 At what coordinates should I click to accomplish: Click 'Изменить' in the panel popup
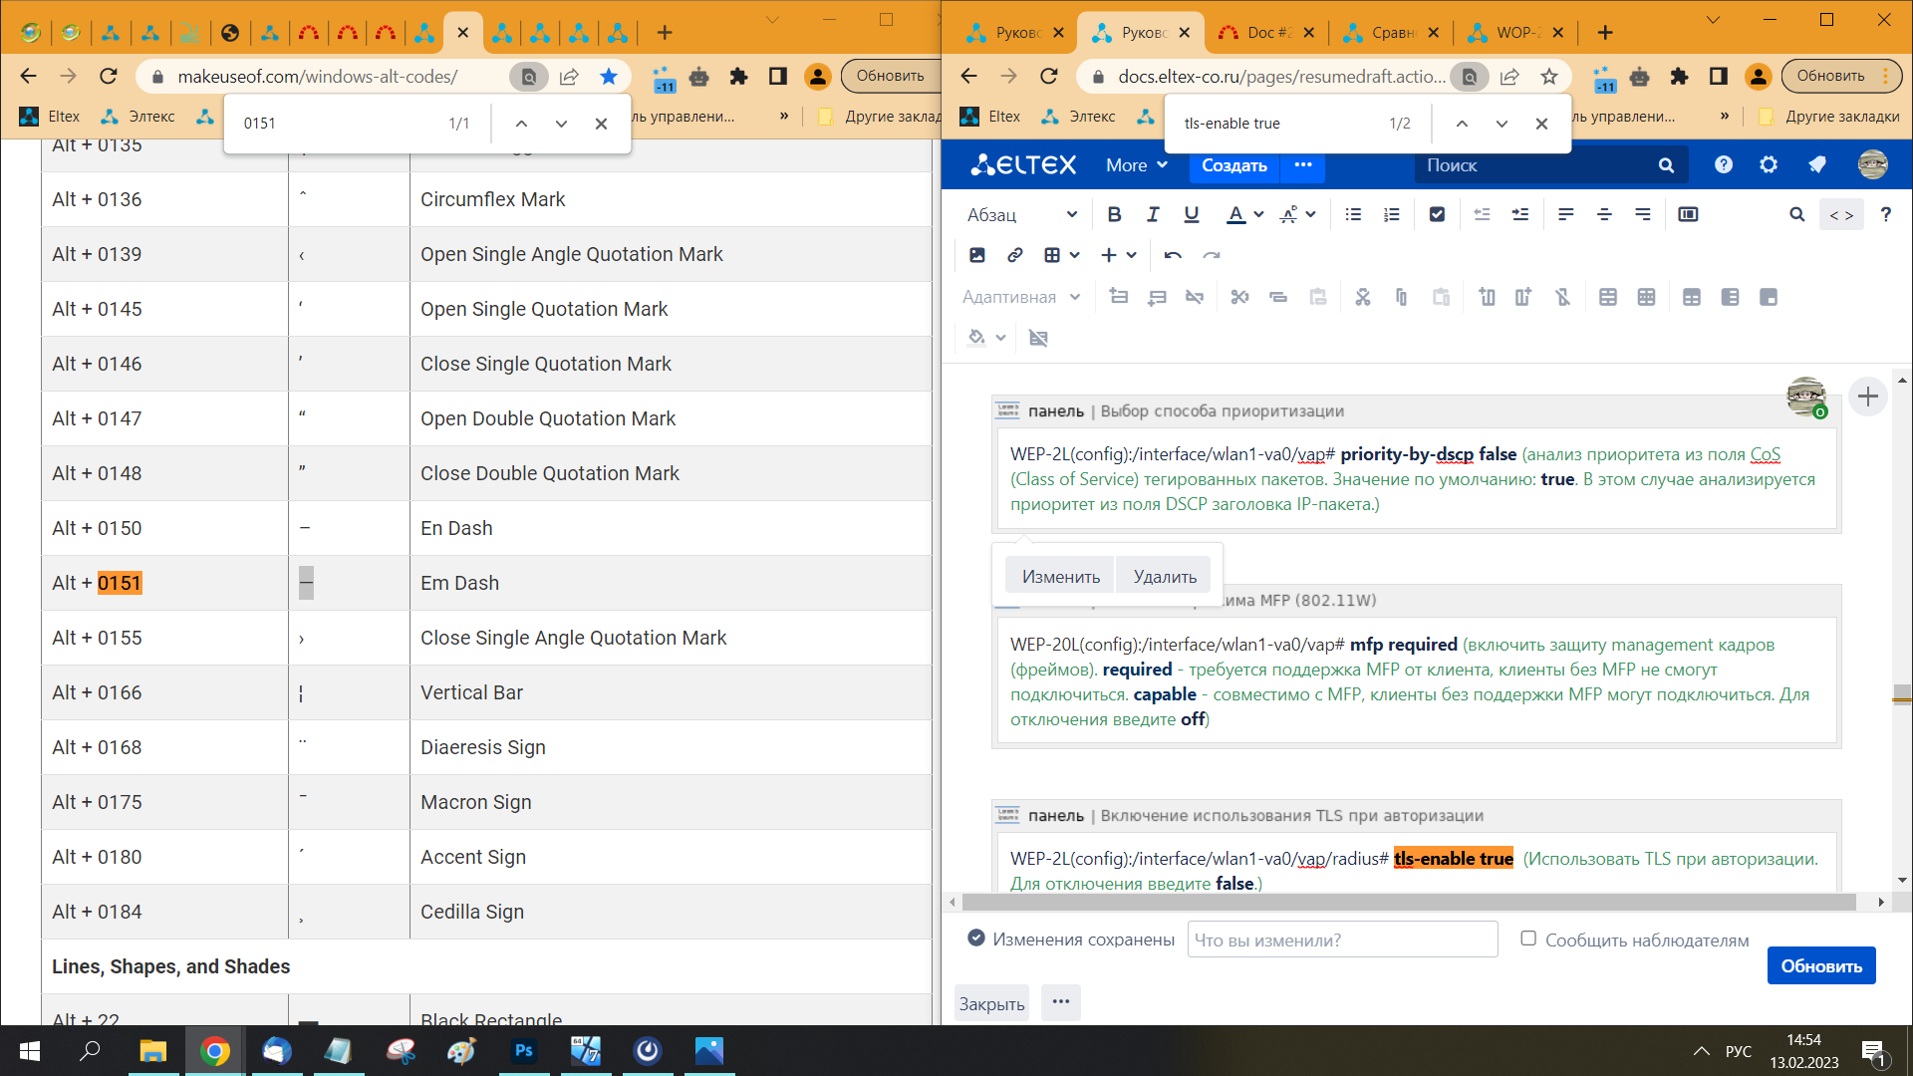[x=1060, y=577]
